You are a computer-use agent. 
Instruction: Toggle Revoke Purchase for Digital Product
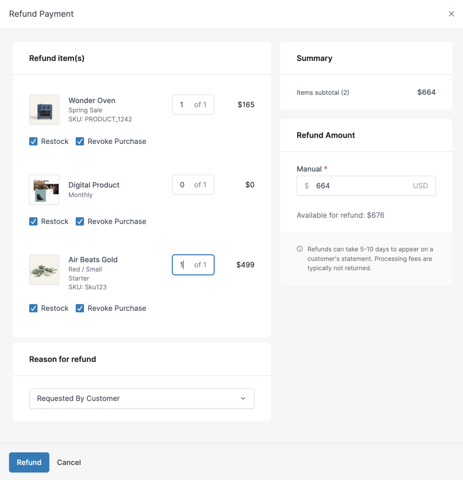[80, 222]
